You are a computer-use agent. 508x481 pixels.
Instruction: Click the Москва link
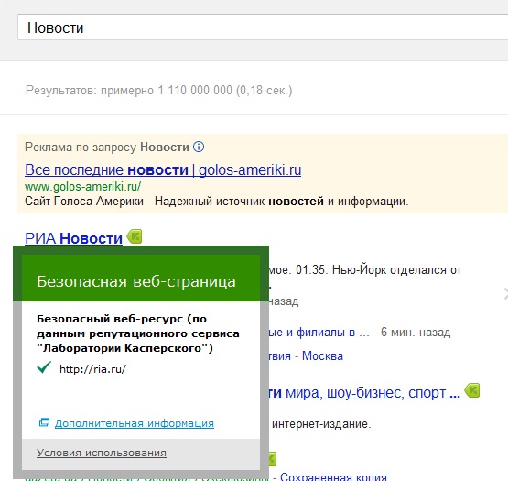coord(322,355)
